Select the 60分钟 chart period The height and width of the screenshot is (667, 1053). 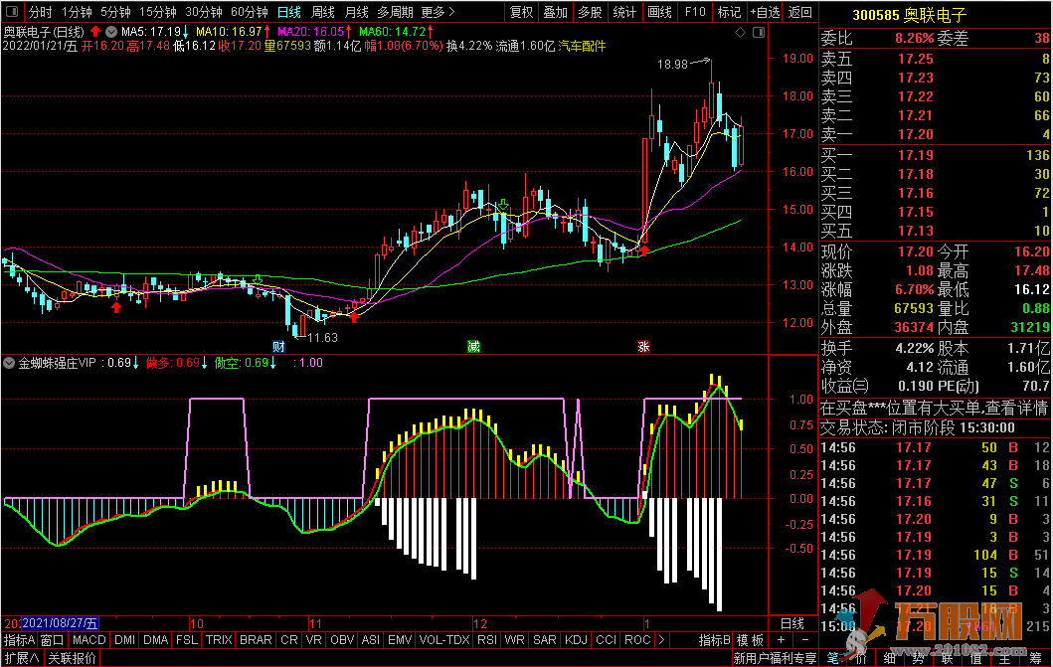[x=250, y=12]
